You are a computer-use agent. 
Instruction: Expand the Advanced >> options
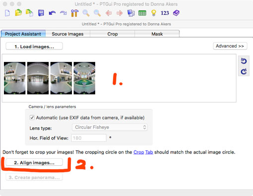230,46
